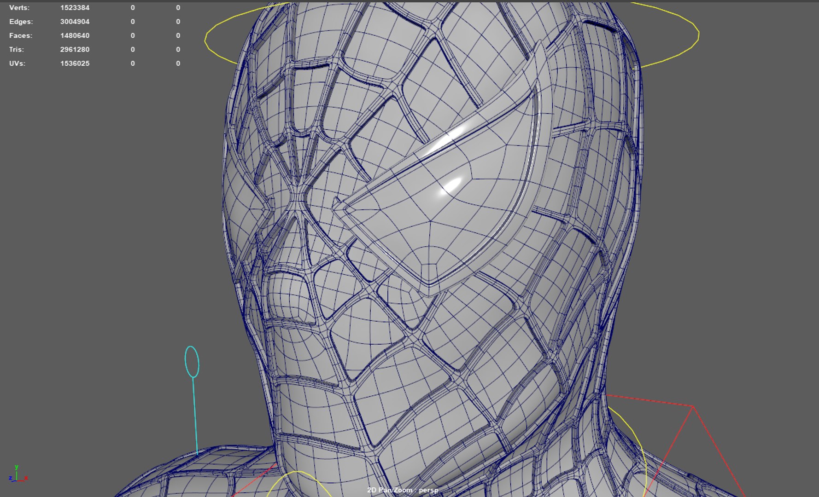Click the "Edges:" heads-up label
This screenshot has width=819, height=497.
click(21, 22)
